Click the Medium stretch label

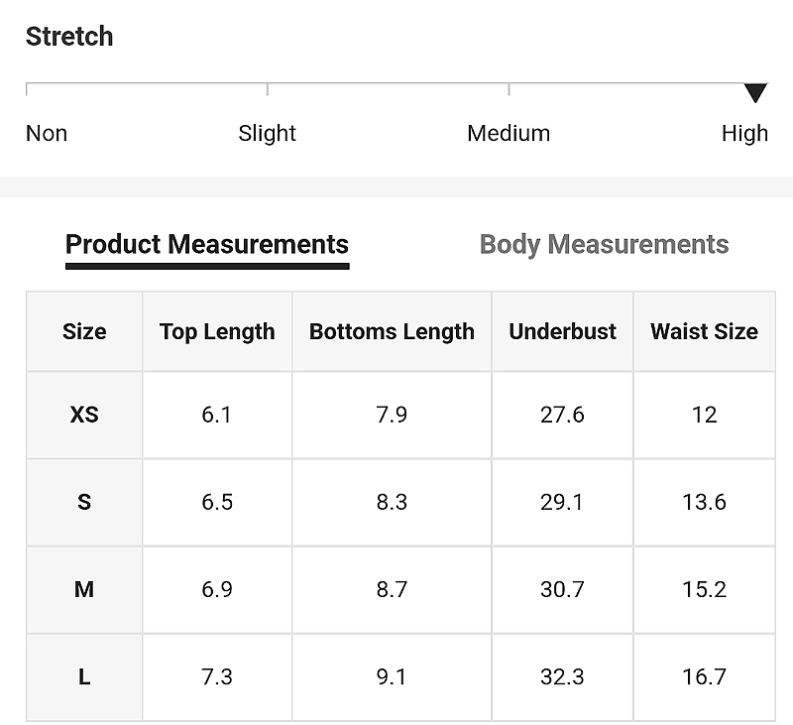tap(509, 133)
